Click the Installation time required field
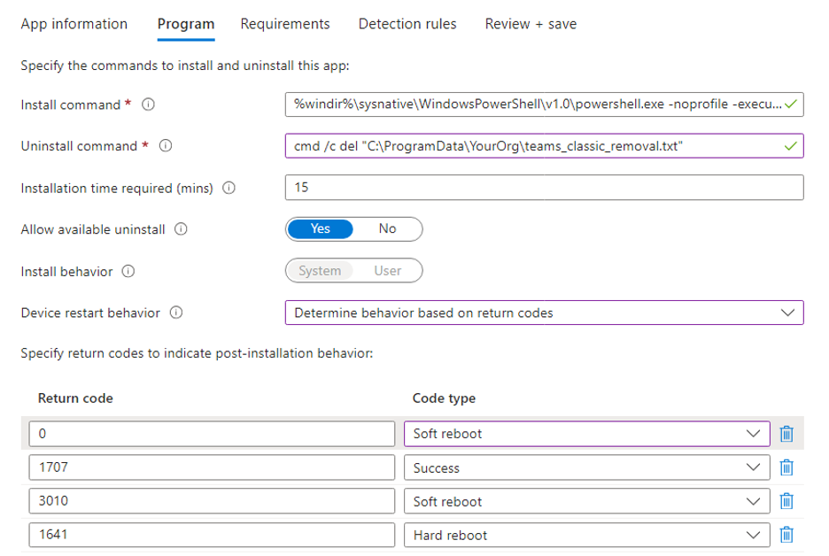This screenshot has height=556, width=829. pos(544,188)
